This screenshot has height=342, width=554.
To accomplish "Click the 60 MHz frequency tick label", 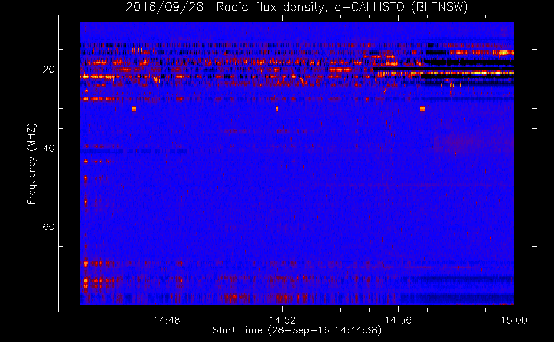I will point(49,227).
